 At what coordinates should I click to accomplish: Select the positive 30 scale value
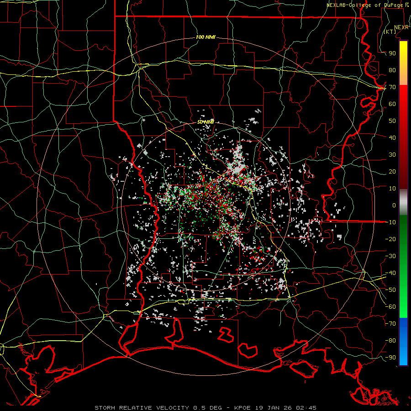[x=392, y=155]
